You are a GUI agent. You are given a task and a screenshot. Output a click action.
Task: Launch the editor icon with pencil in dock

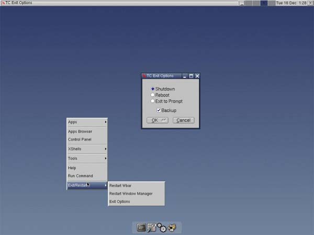152,227
